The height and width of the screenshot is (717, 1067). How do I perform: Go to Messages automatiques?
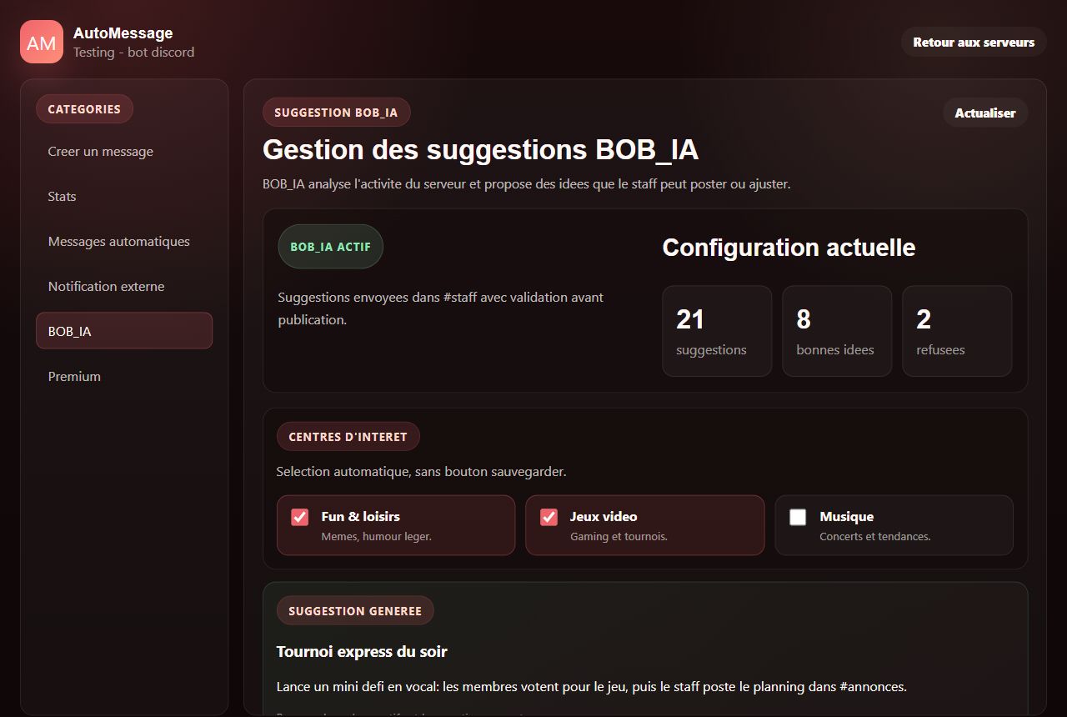tap(124, 242)
